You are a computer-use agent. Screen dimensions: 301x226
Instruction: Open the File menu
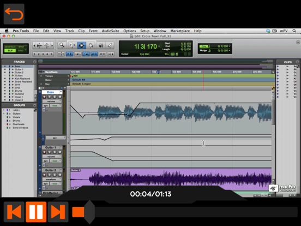point(36,31)
